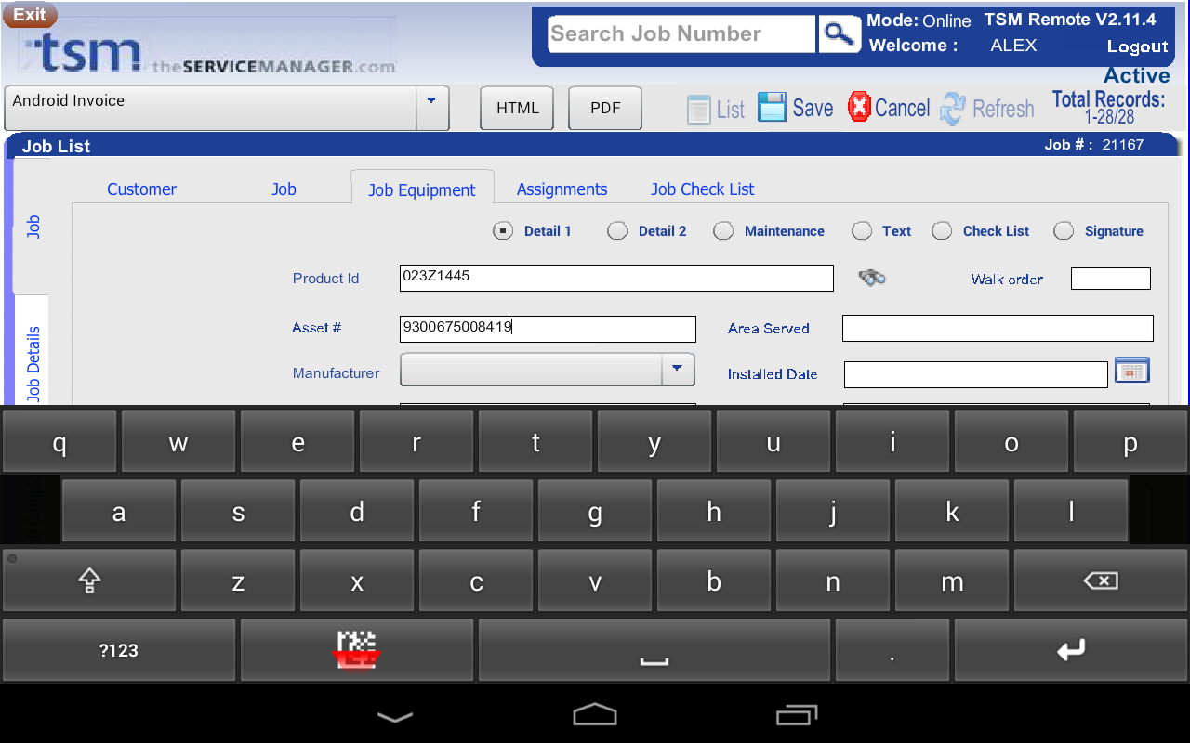Click the Area Served input field
This screenshot has height=743, width=1190.
(x=997, y=328)
